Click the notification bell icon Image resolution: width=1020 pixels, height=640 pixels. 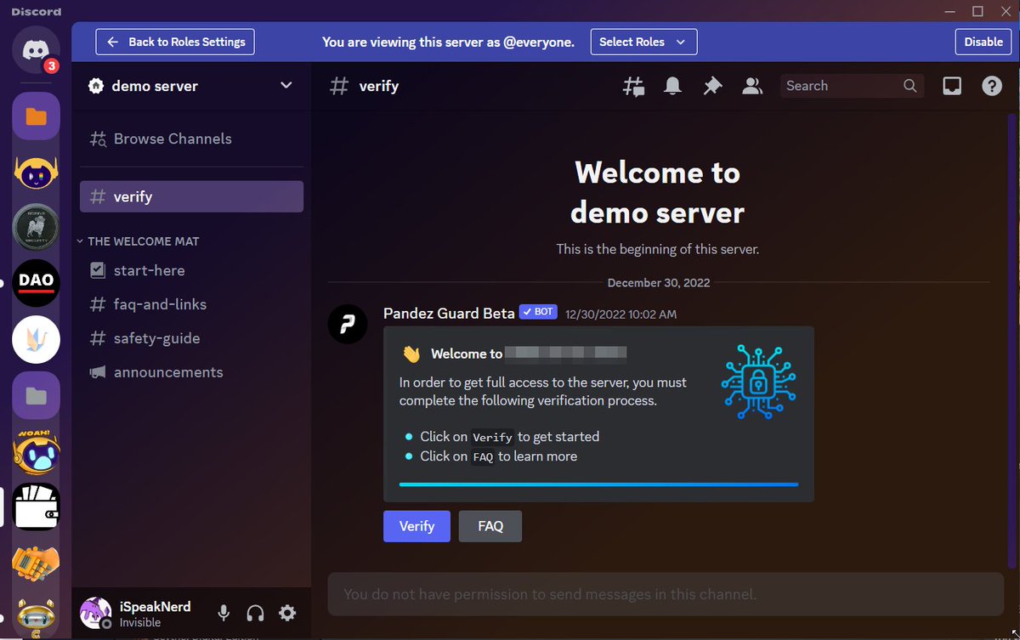pos(672,86)
